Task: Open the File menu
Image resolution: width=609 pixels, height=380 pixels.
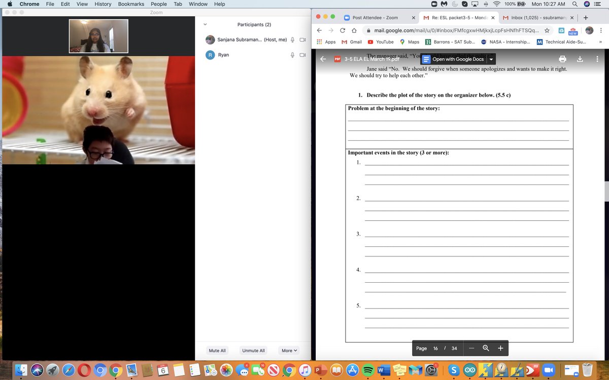Action: pyautogui.click(x=50, y=4)
